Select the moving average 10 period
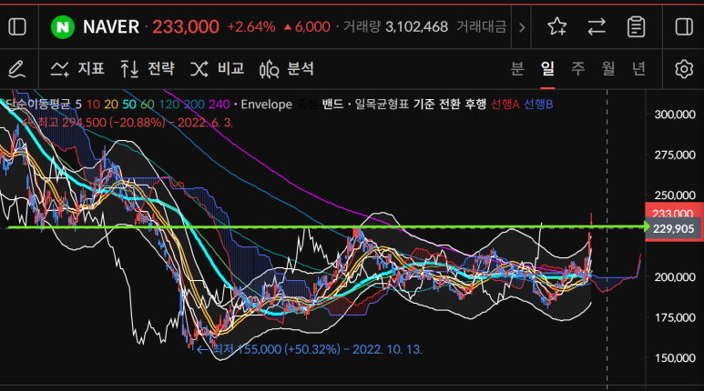 click(x=93, y=105)
